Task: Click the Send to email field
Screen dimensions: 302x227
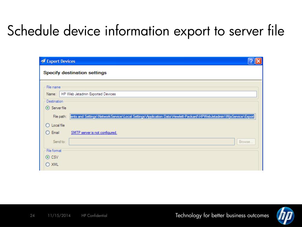Action: click(152, 142)
